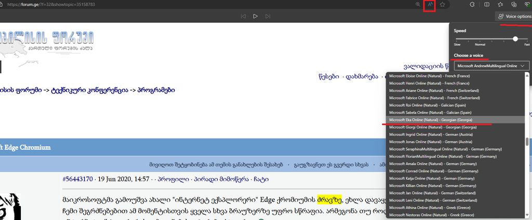
Task: Select Microsoft Roi Online Galician voice
Action: (456, 105)
